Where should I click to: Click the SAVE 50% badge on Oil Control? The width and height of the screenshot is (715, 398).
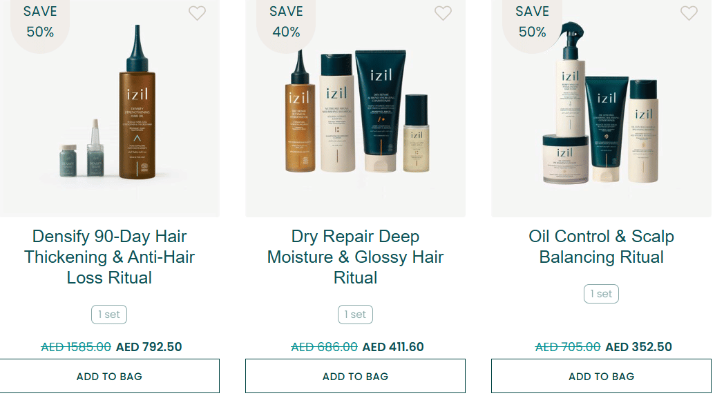(x=532, y=22)
